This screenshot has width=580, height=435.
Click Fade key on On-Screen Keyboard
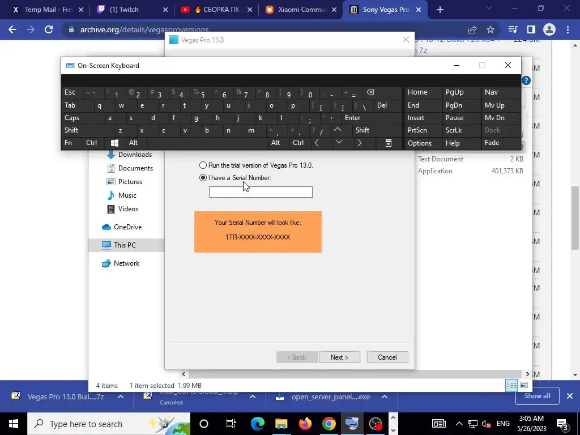pos(492,143)
